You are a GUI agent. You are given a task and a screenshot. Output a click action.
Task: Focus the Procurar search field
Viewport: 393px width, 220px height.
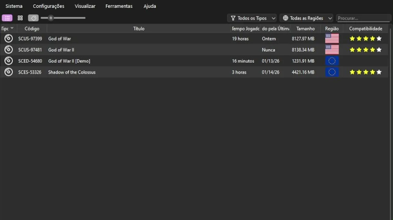pyautogui.click(x=364, y=18)
